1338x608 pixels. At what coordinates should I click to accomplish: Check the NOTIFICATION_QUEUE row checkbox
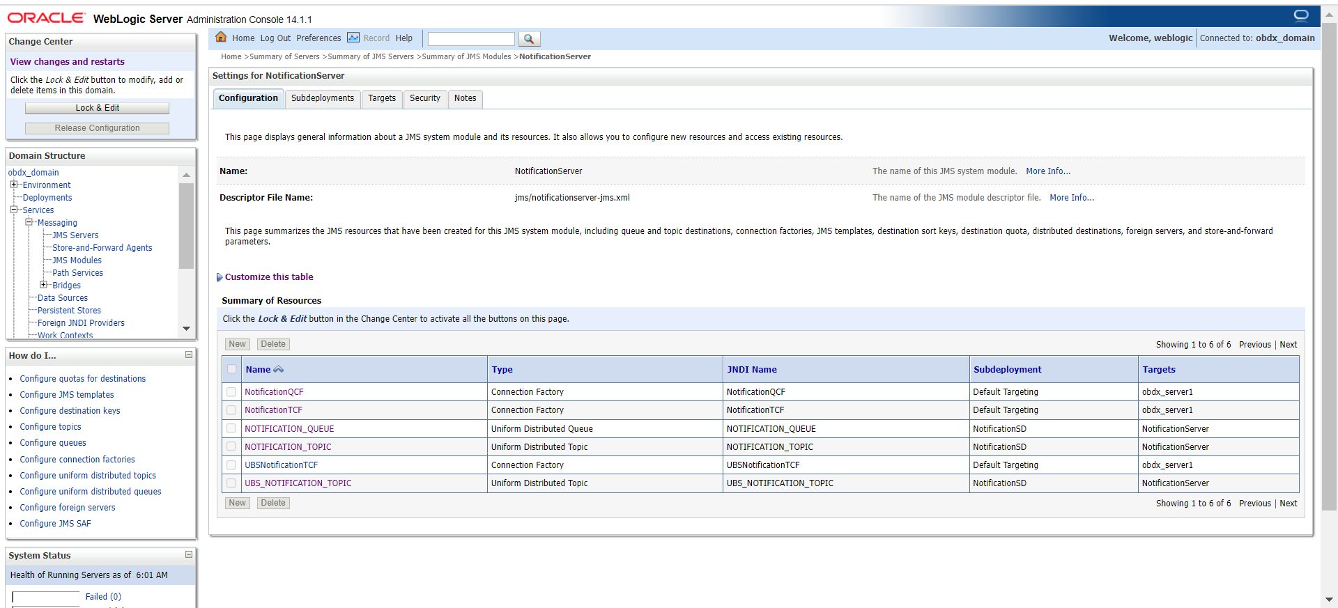(x=231, y=428)
